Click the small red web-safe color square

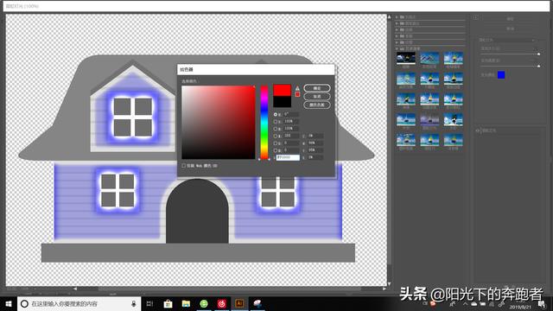297,94
